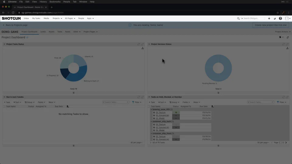Change 50 per page in Tasks on Hold
Viewport: 292px width, 164px height.
tap(263, 143)
